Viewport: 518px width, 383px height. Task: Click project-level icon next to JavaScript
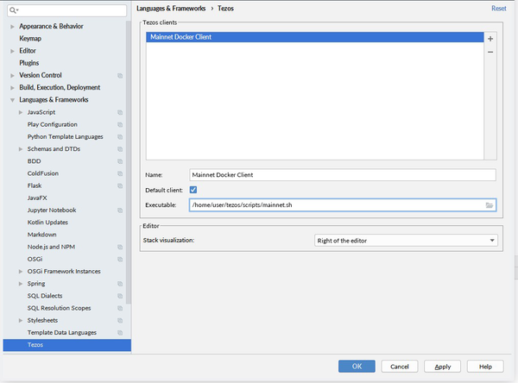(120, 112)
